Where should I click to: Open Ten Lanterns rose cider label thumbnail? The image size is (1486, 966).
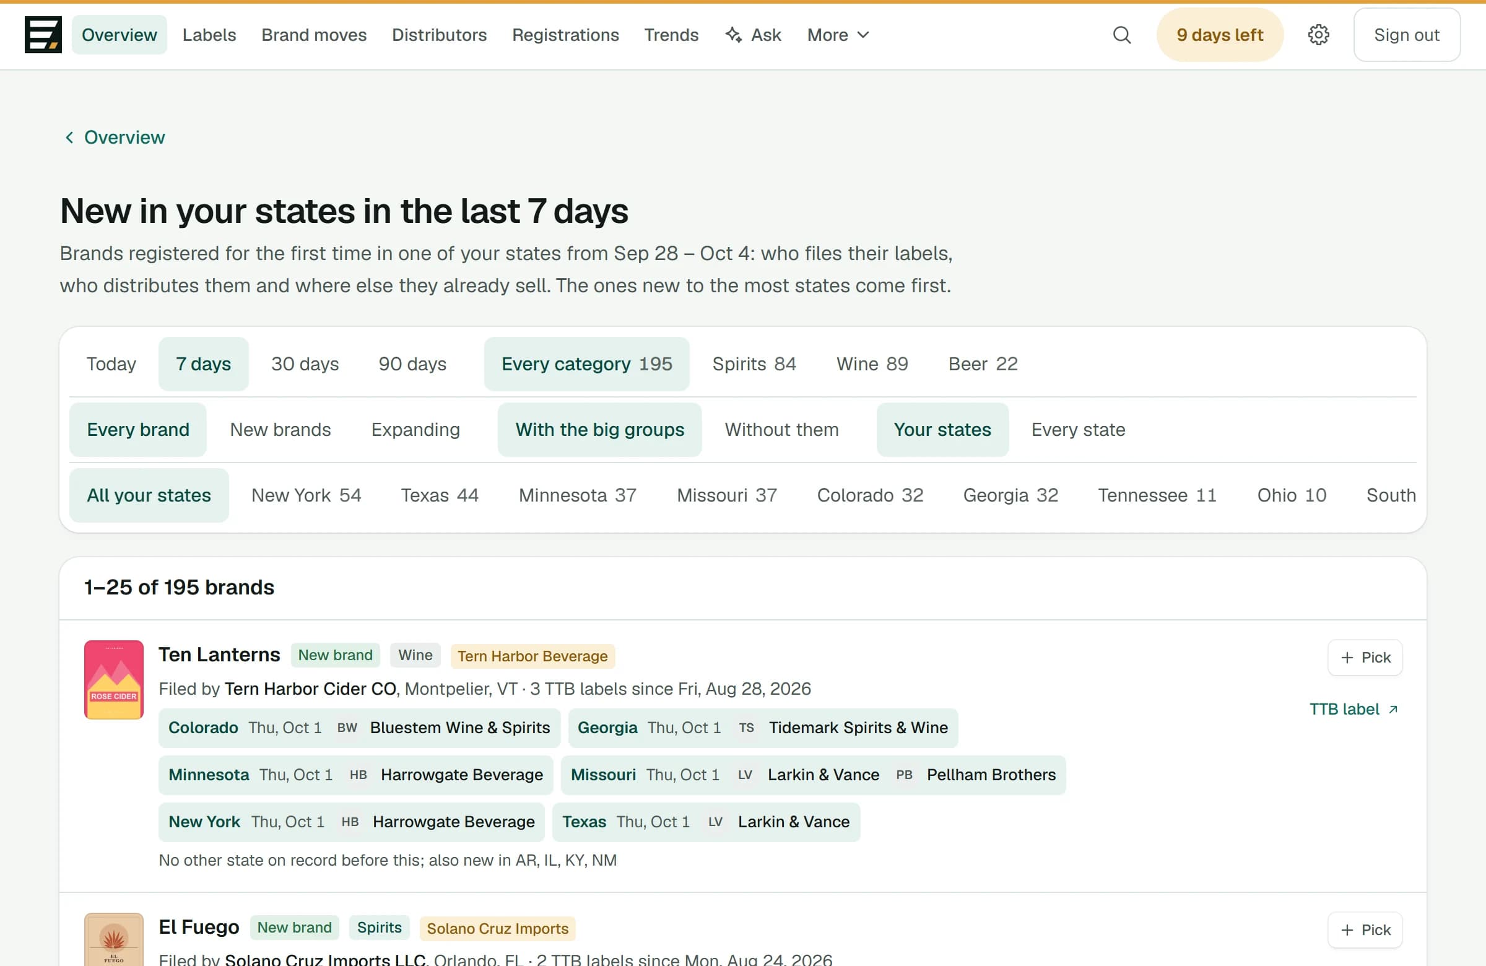pos(114,679)
